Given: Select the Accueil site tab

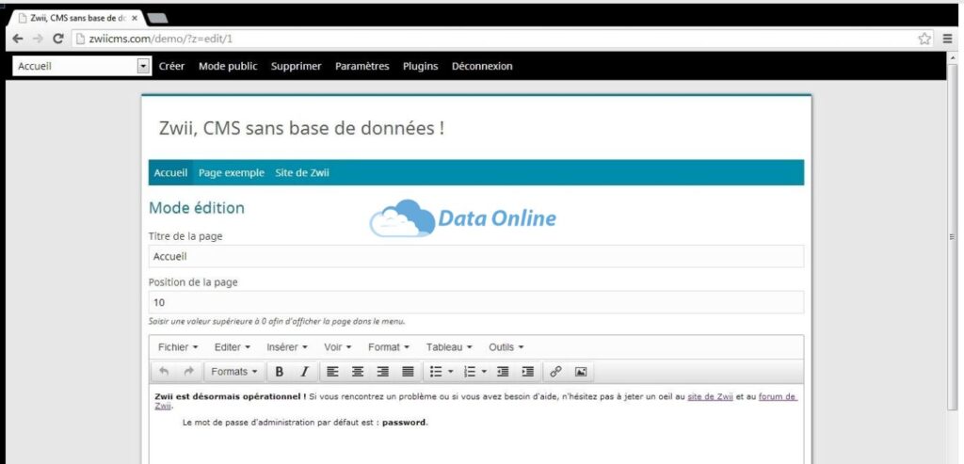Looking at the screenshot, I should click(170, 172).
